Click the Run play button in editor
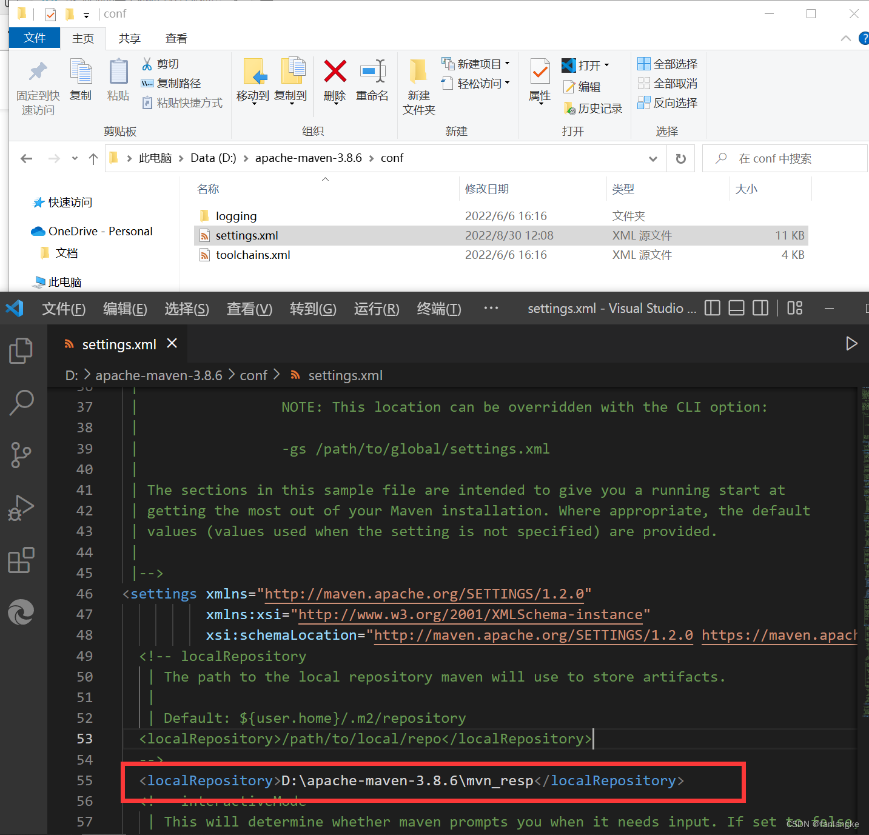Viewport: 869px width, 835px height. [x=851, y=344]
